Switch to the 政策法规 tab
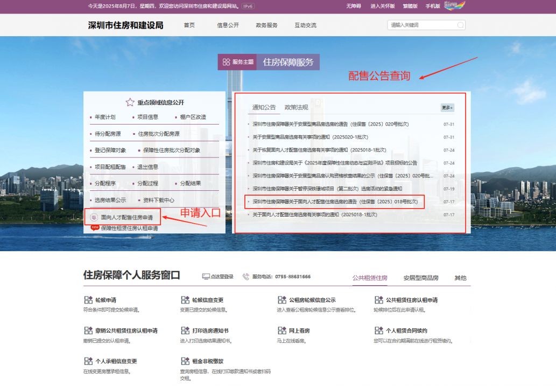Image resolution: width=556 pixels, height=386 pixels. (296, 107)
